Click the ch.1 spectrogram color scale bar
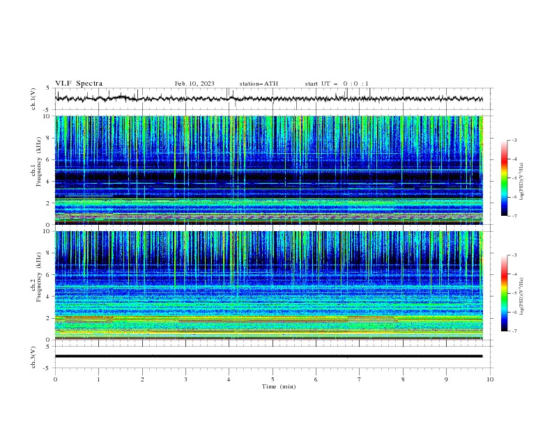This screenshot has height=426, width=552. pos(505,177)
